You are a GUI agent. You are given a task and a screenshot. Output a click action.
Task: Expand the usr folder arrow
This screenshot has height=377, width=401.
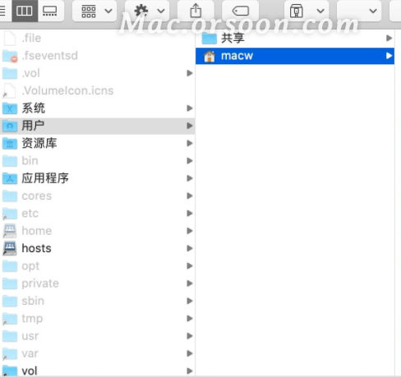190,336
